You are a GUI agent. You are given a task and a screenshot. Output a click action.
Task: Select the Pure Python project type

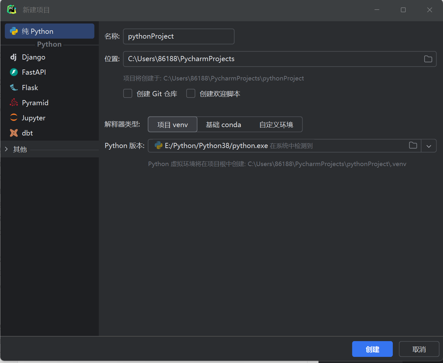[50, 31]
